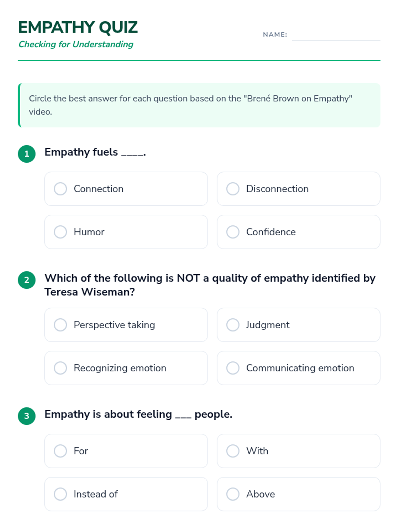Click the Teresa Wiseman question text

tap(210, 285)
